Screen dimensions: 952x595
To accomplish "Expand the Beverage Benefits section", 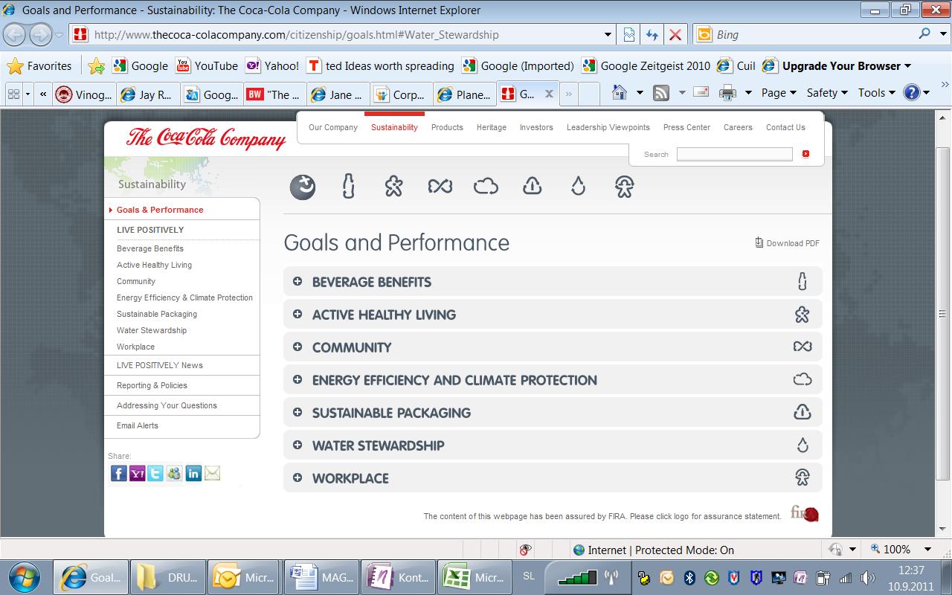I will click(x=553, y=282).
